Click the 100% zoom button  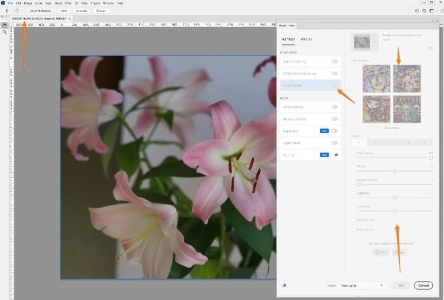(x=64, y=10)
